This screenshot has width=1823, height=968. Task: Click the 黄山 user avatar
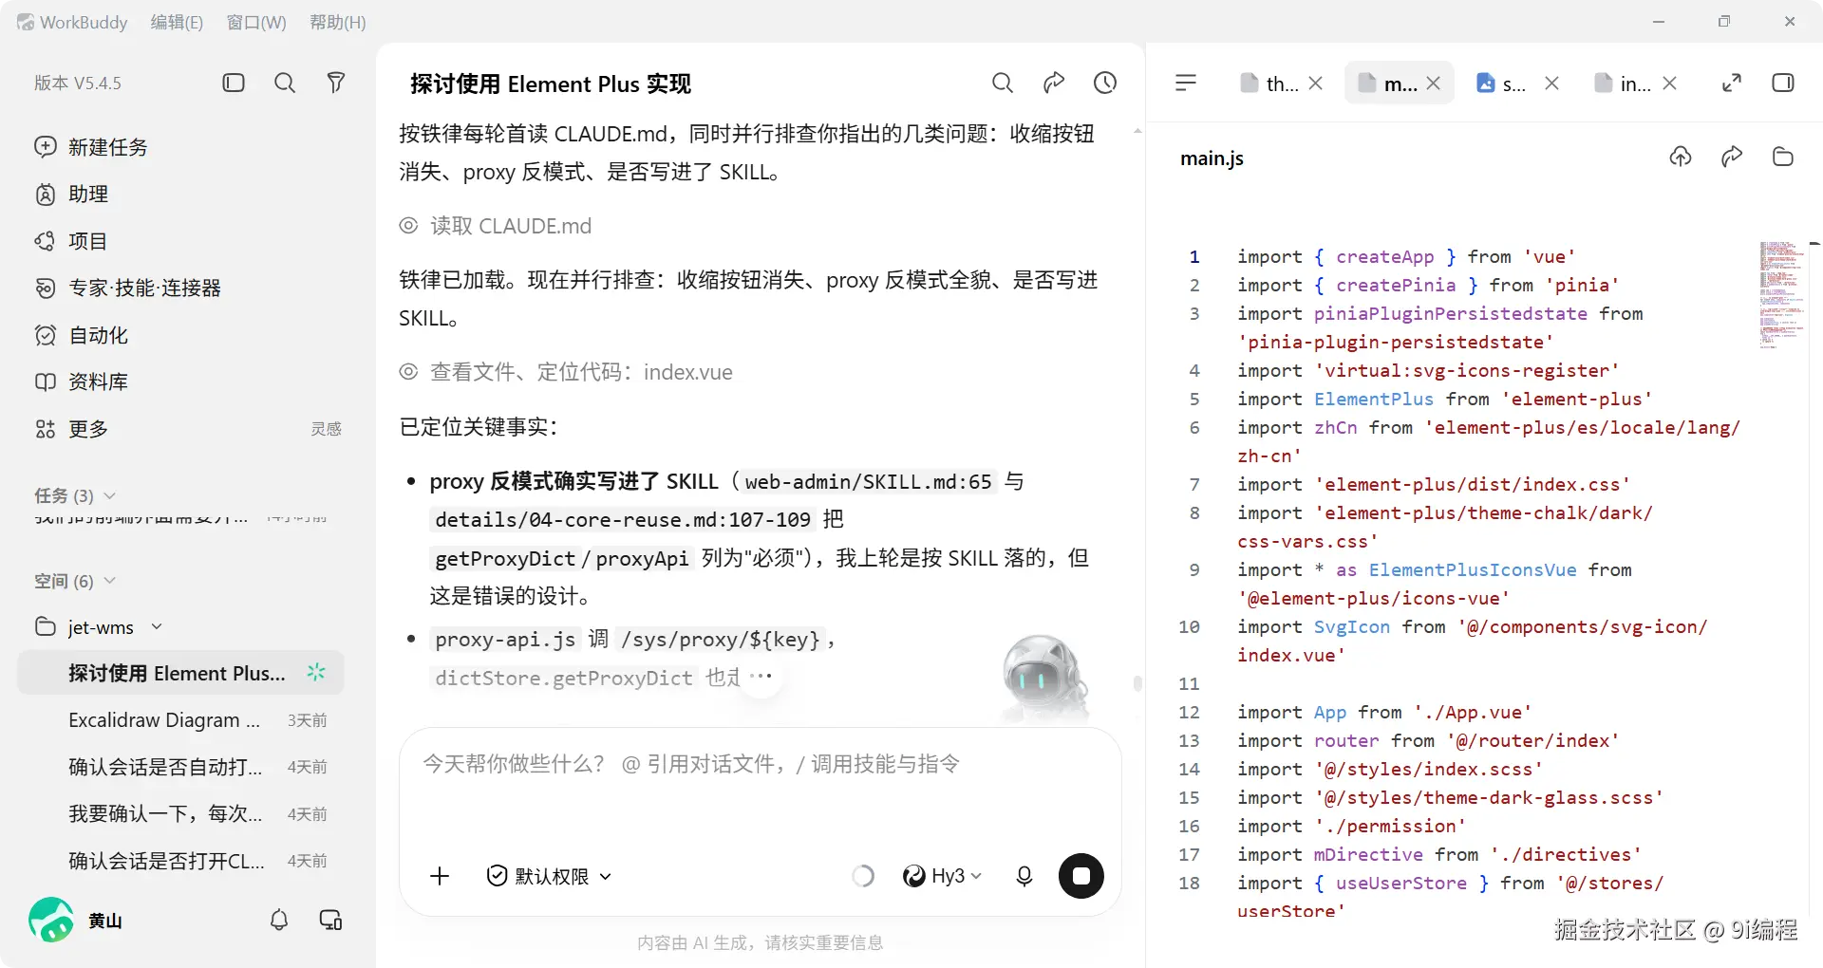coord(51,920)
